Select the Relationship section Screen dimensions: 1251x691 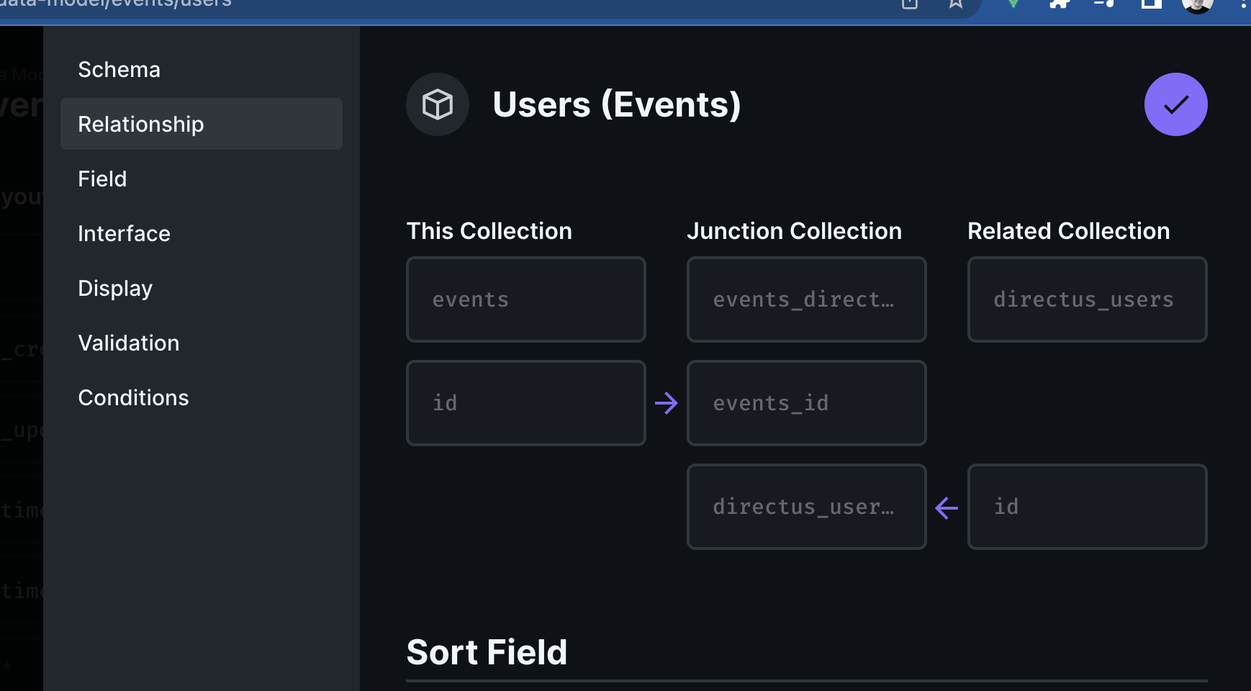pos(202,124)
